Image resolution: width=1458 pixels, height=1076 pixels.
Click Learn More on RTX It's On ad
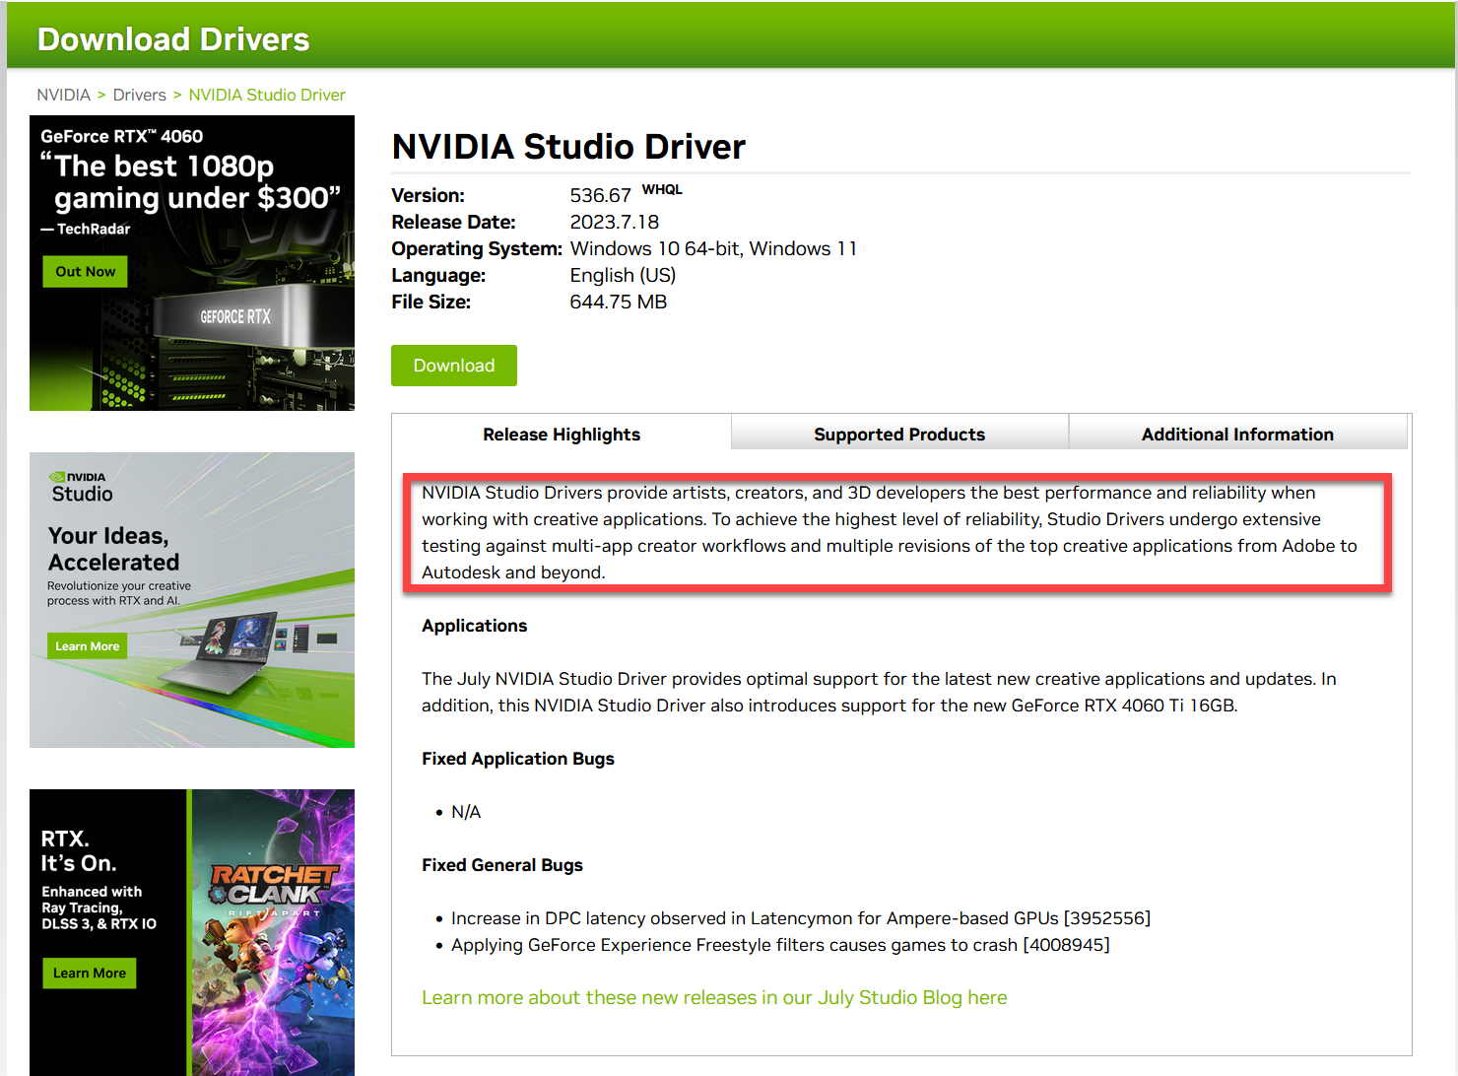point(89,973)
